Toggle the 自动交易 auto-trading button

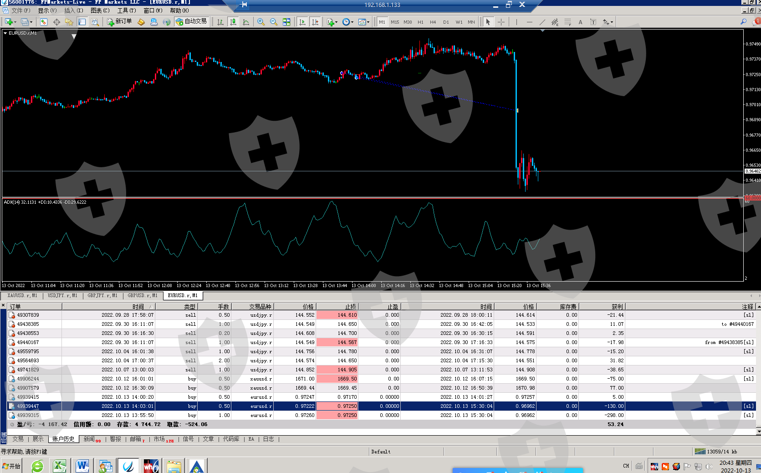(x=192, y=21)
